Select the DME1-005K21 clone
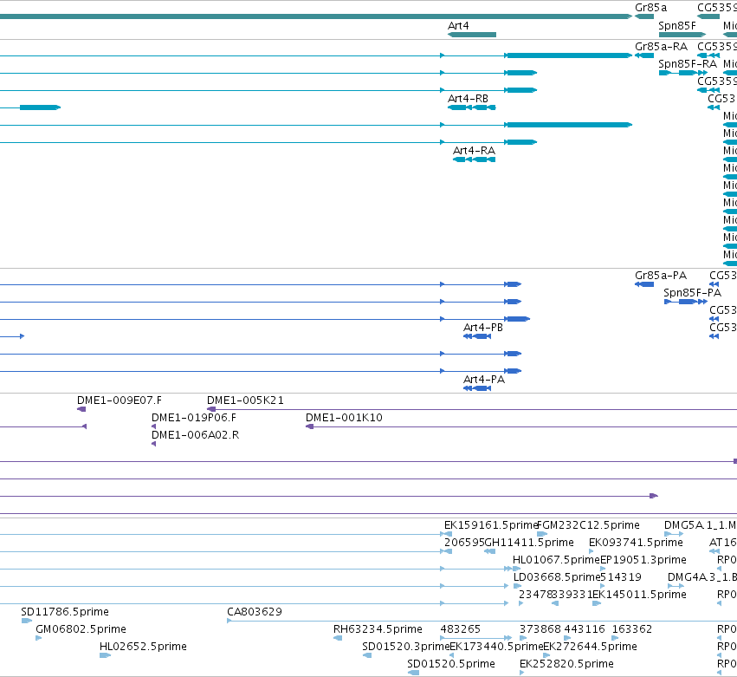Image resolution: width=737 pixels, height=677 pixels. [472, 409]
